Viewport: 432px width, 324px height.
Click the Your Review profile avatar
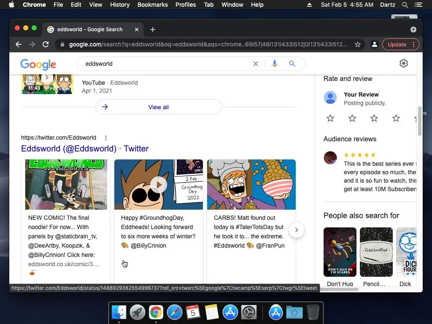tap(330, 97)
